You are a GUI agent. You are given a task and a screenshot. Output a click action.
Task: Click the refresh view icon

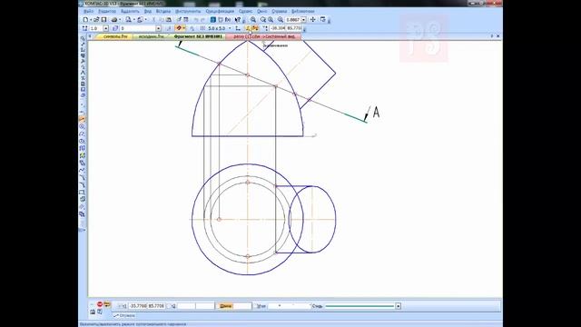pyautogui.click(x=323, y=19)
